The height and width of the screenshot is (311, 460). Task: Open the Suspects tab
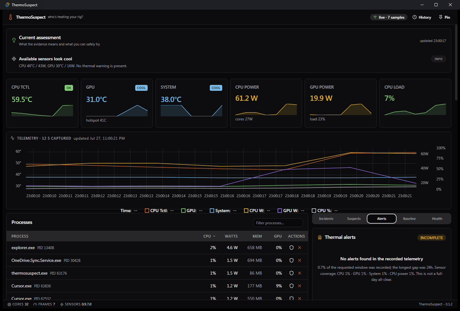pos(354,219)
